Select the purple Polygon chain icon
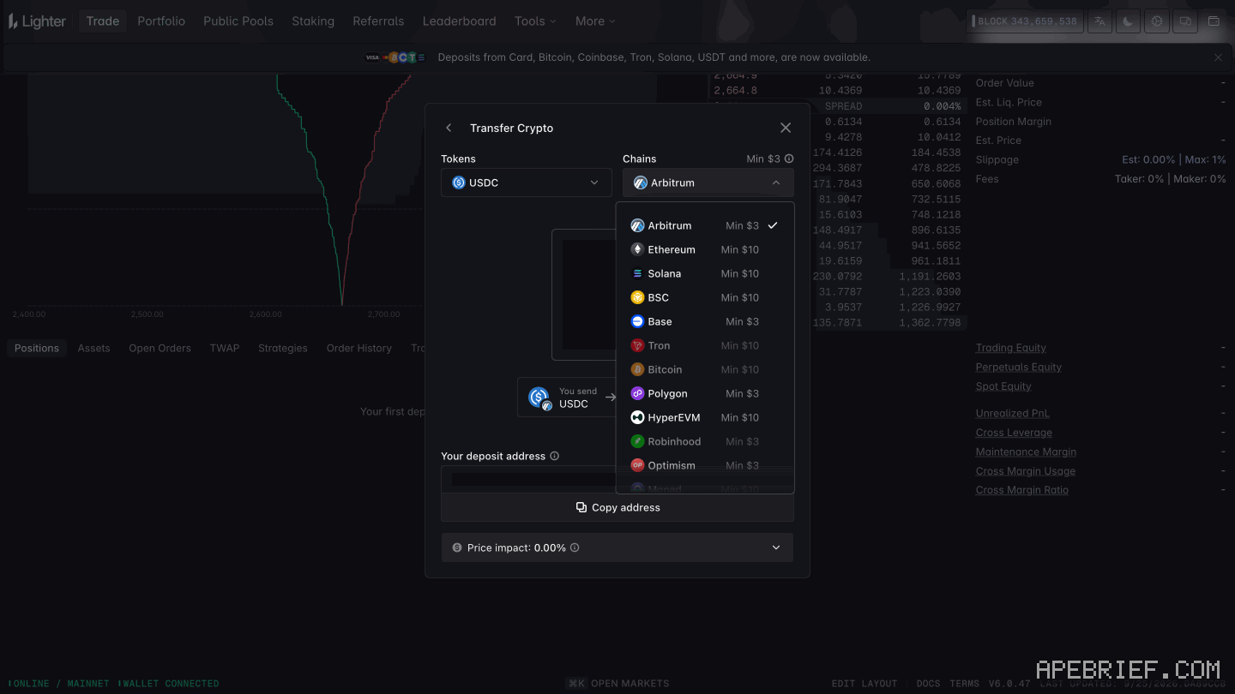Screen dimensions: 1235x694 (x=637, y=393)
